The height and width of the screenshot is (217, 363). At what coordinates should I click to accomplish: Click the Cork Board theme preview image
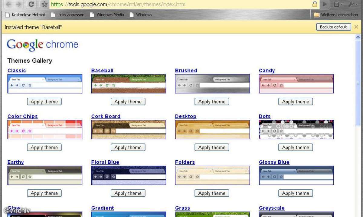tap(129, 130)
